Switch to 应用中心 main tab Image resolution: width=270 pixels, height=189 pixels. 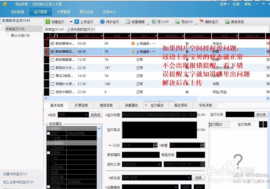pos(109,12)
